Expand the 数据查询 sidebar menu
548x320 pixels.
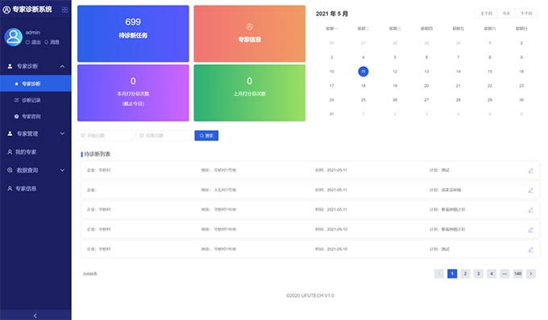pos(35,170)
